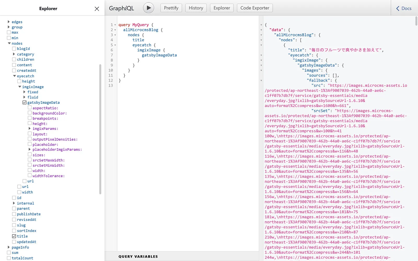Open the History panel
The width and height of the screenshot is (418, 261).
[x=196, y=8]
